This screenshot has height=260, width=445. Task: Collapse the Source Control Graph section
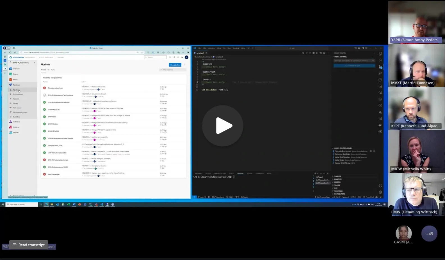coord(343,148)
